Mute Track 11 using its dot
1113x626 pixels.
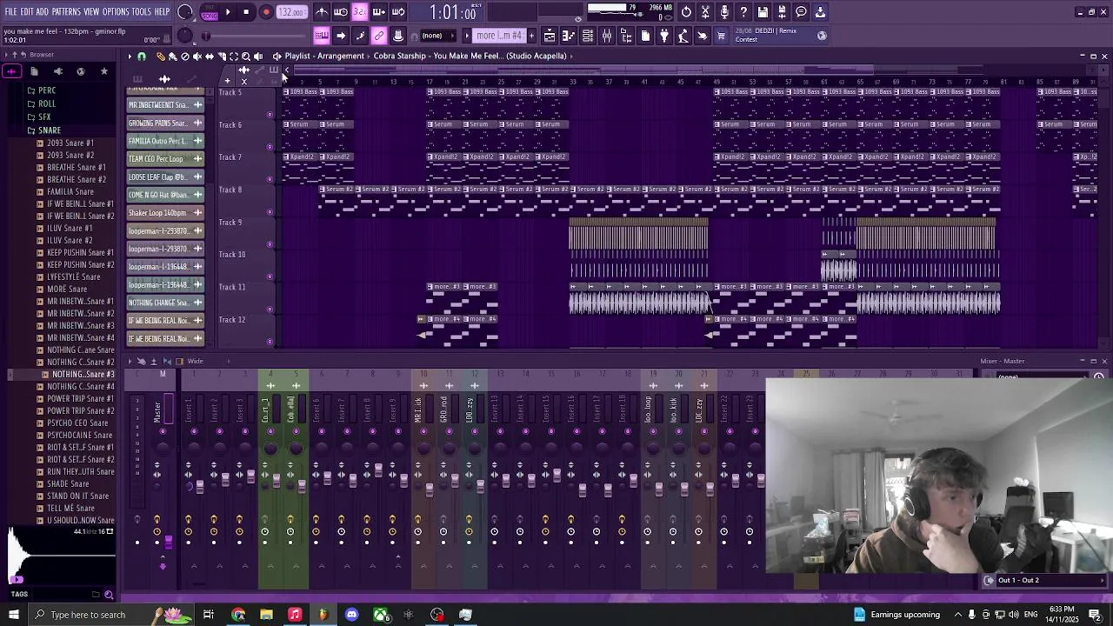[270, 309]
